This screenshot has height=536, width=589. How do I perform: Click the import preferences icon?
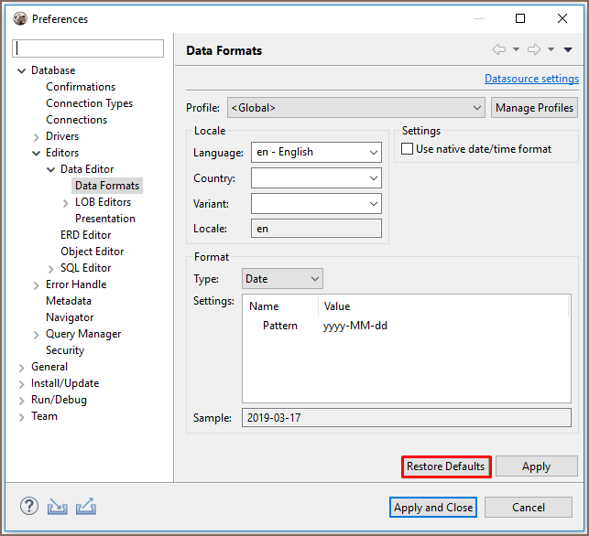pyautogui.click(x=58, y=506)
